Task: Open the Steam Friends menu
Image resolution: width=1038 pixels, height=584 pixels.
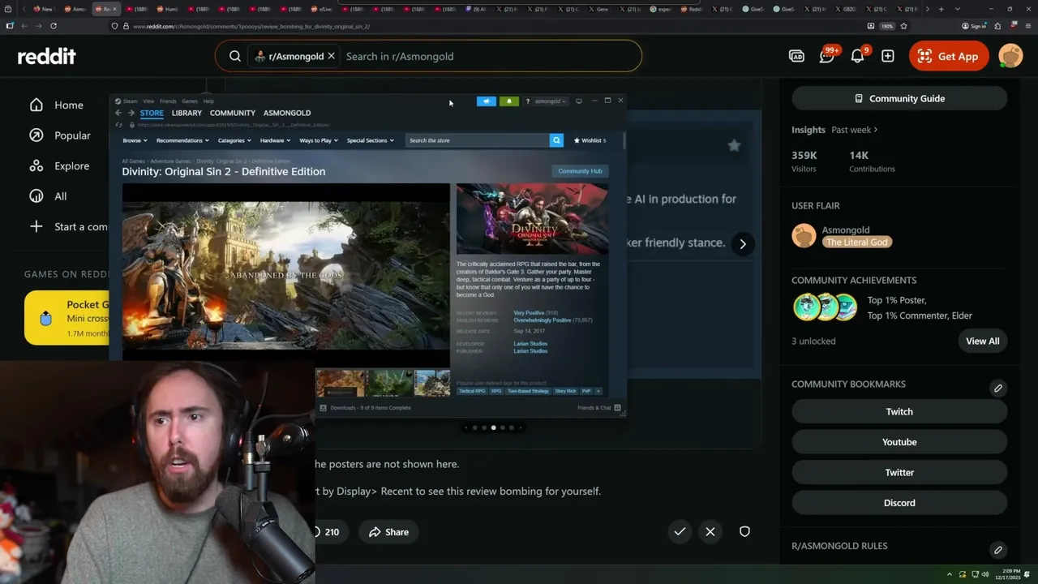Action: coord(168,101)
